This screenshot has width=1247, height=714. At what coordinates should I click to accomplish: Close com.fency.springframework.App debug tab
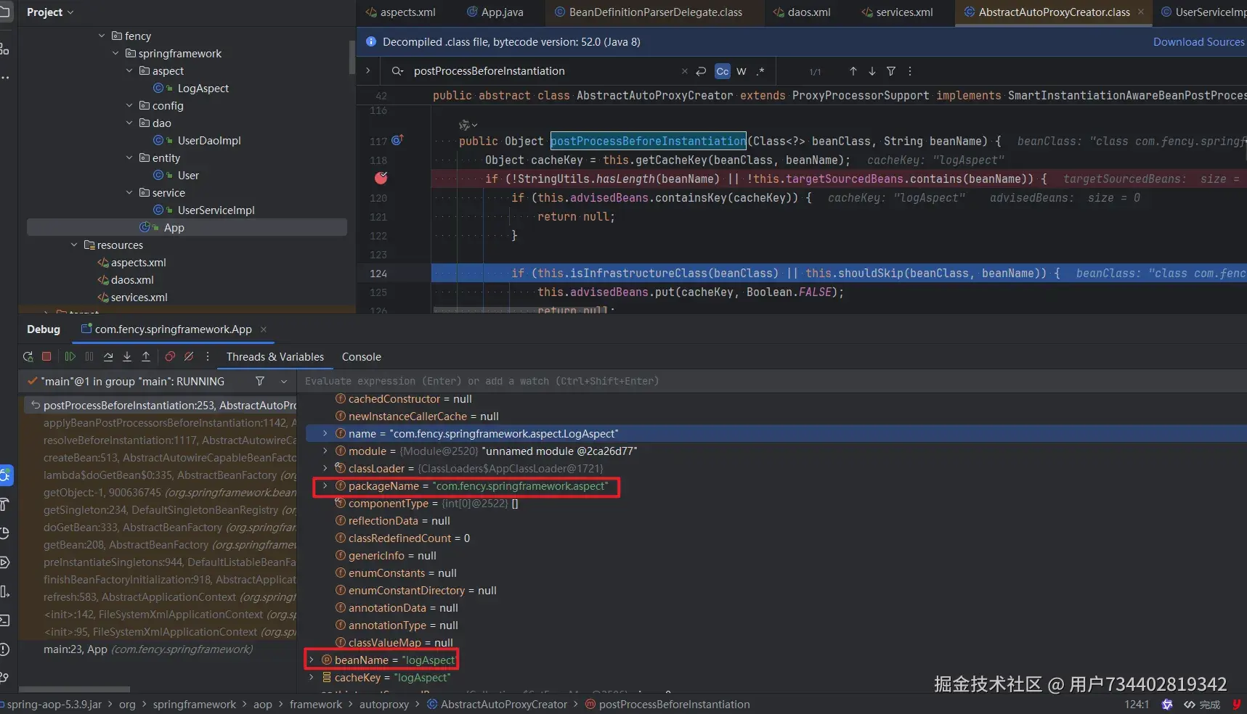(264, 329)
